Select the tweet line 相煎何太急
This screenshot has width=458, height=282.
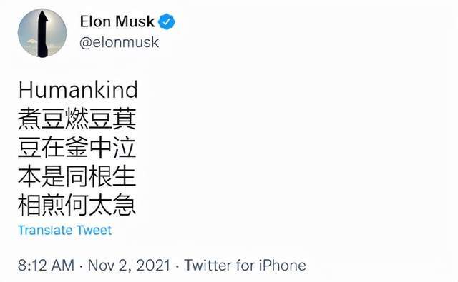(x=77, y=206)
